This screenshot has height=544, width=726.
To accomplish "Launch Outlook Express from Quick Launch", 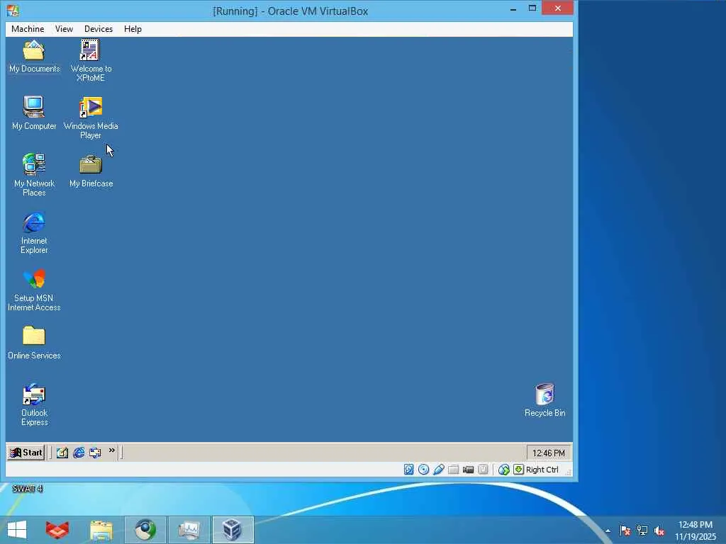I will (95, 453).
